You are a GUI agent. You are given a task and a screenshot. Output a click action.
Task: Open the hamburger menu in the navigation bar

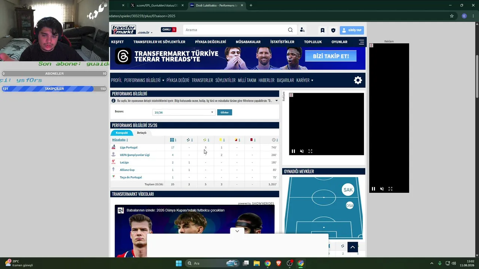click(x=361, y=42)
